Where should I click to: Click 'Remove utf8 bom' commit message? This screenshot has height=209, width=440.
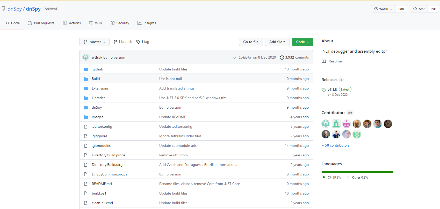click(174, 155)
